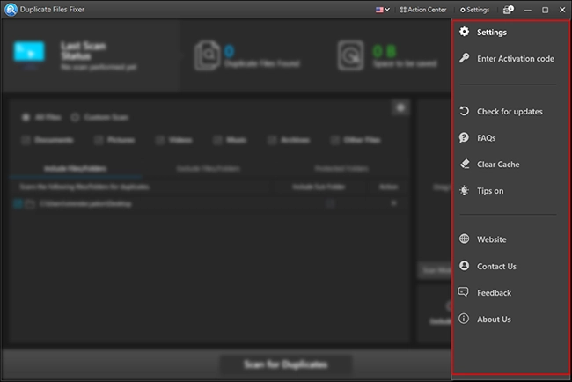Minimize the Duplicate Files Fixer window
This screenshot has height=382, width=572.
click(527, 11)
